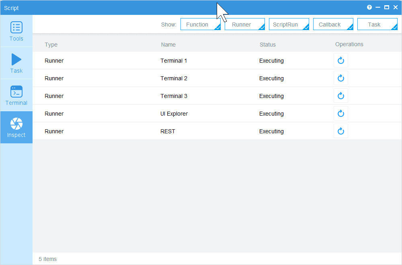Screen dimensions: 402x265
Task: Click Executing status of UI Explorer
Action: [x=271, y=114]
